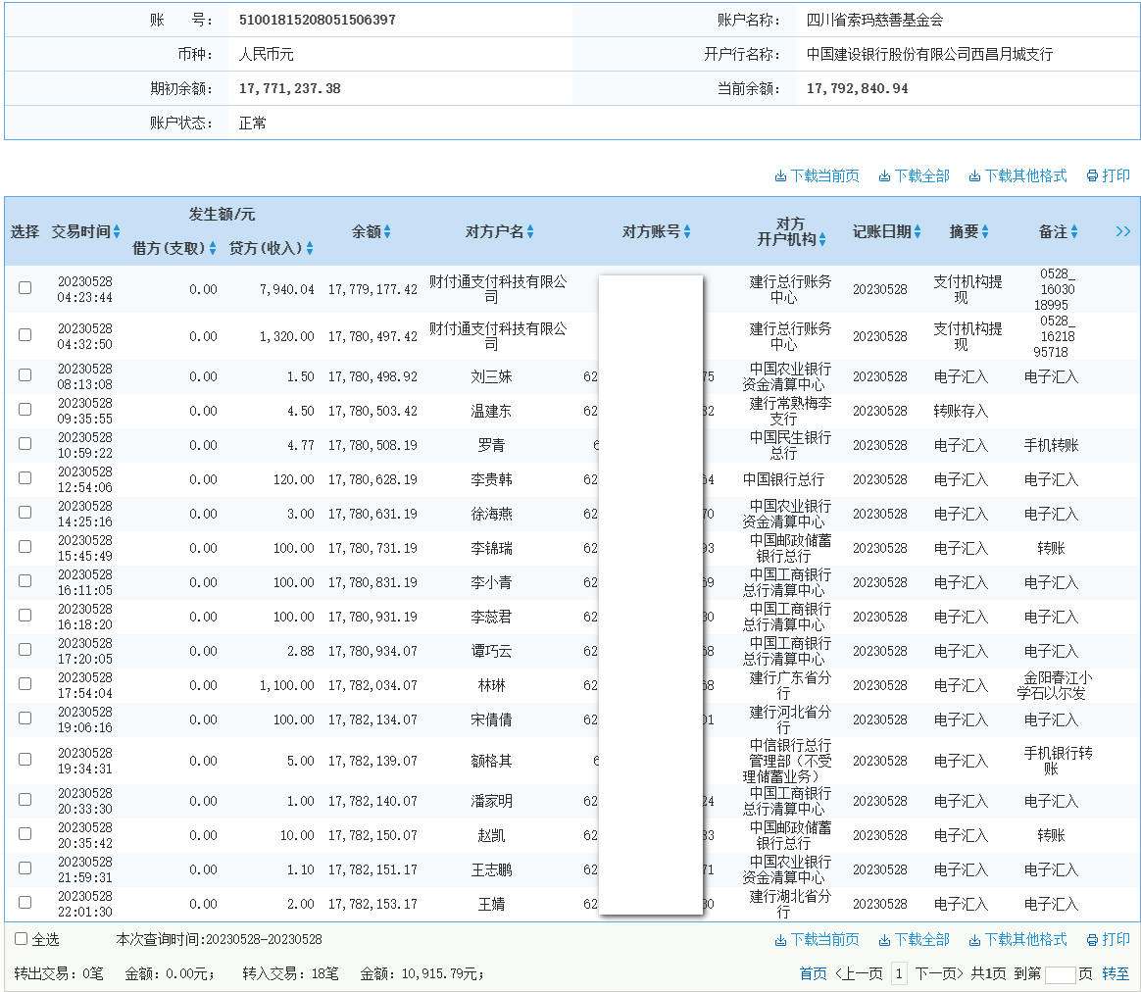Click bottom 下载当前页 download link
Image resolution: width=1141 pixels, height=992 pixels.
[817, 940]
